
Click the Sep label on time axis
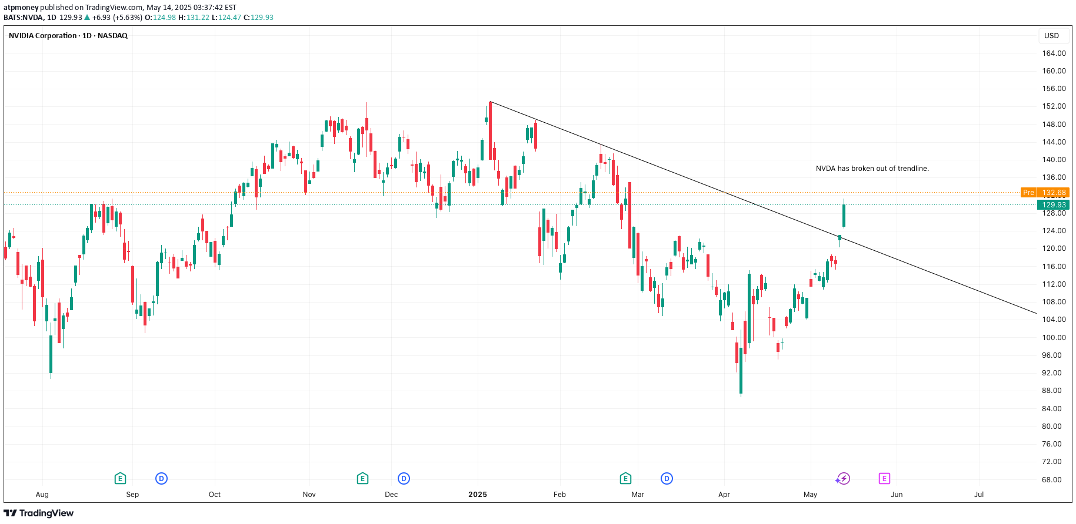132,495
